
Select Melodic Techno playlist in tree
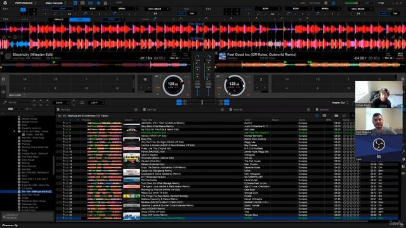pos(30,122)
